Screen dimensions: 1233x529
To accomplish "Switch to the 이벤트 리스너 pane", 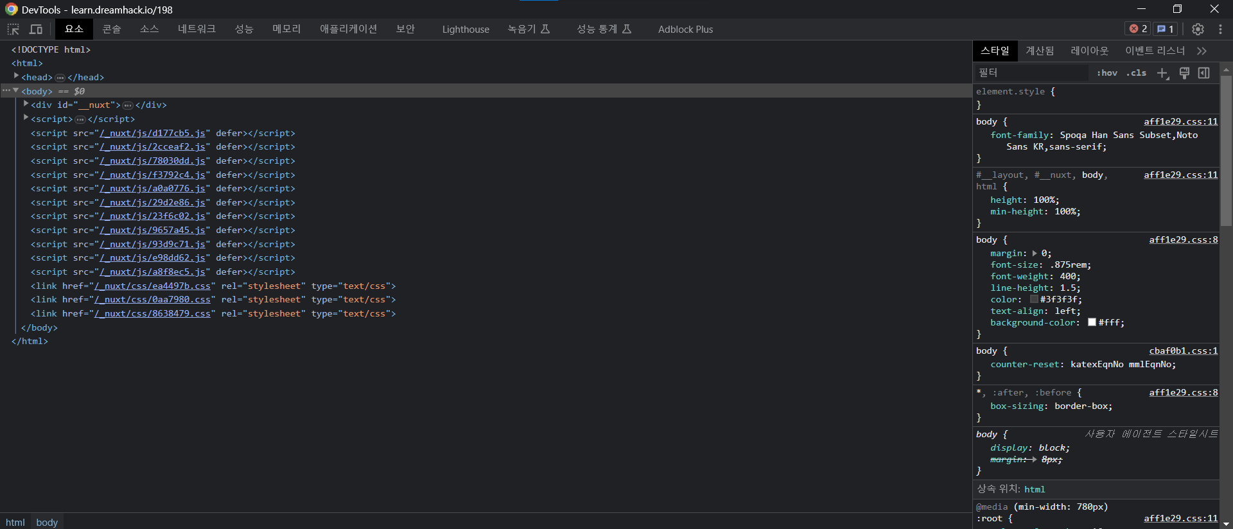I will 1155,51.
